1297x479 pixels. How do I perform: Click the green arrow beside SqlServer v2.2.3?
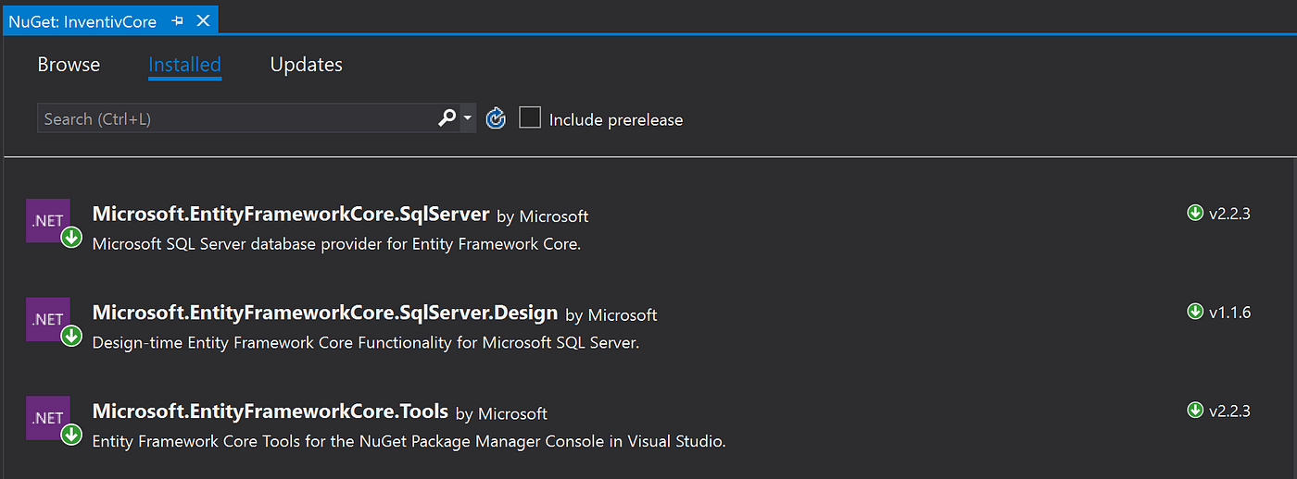click(1195, 213)
